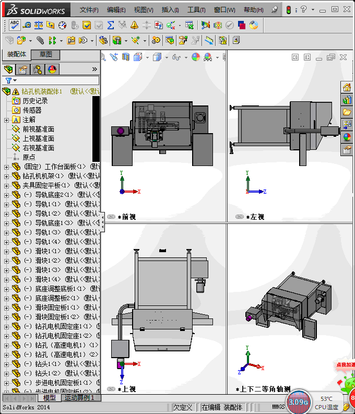Open the 文件(F) menu
This screenshot has height=414, width=355.
(89, 10)
